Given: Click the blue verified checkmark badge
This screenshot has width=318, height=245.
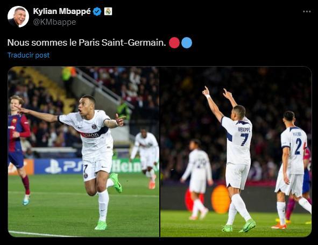Looking at the screenshot, I should pyautogui.click(x=97, y=11).
